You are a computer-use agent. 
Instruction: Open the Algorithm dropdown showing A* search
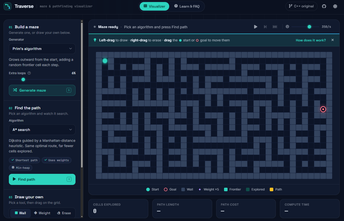pos(42,130)
